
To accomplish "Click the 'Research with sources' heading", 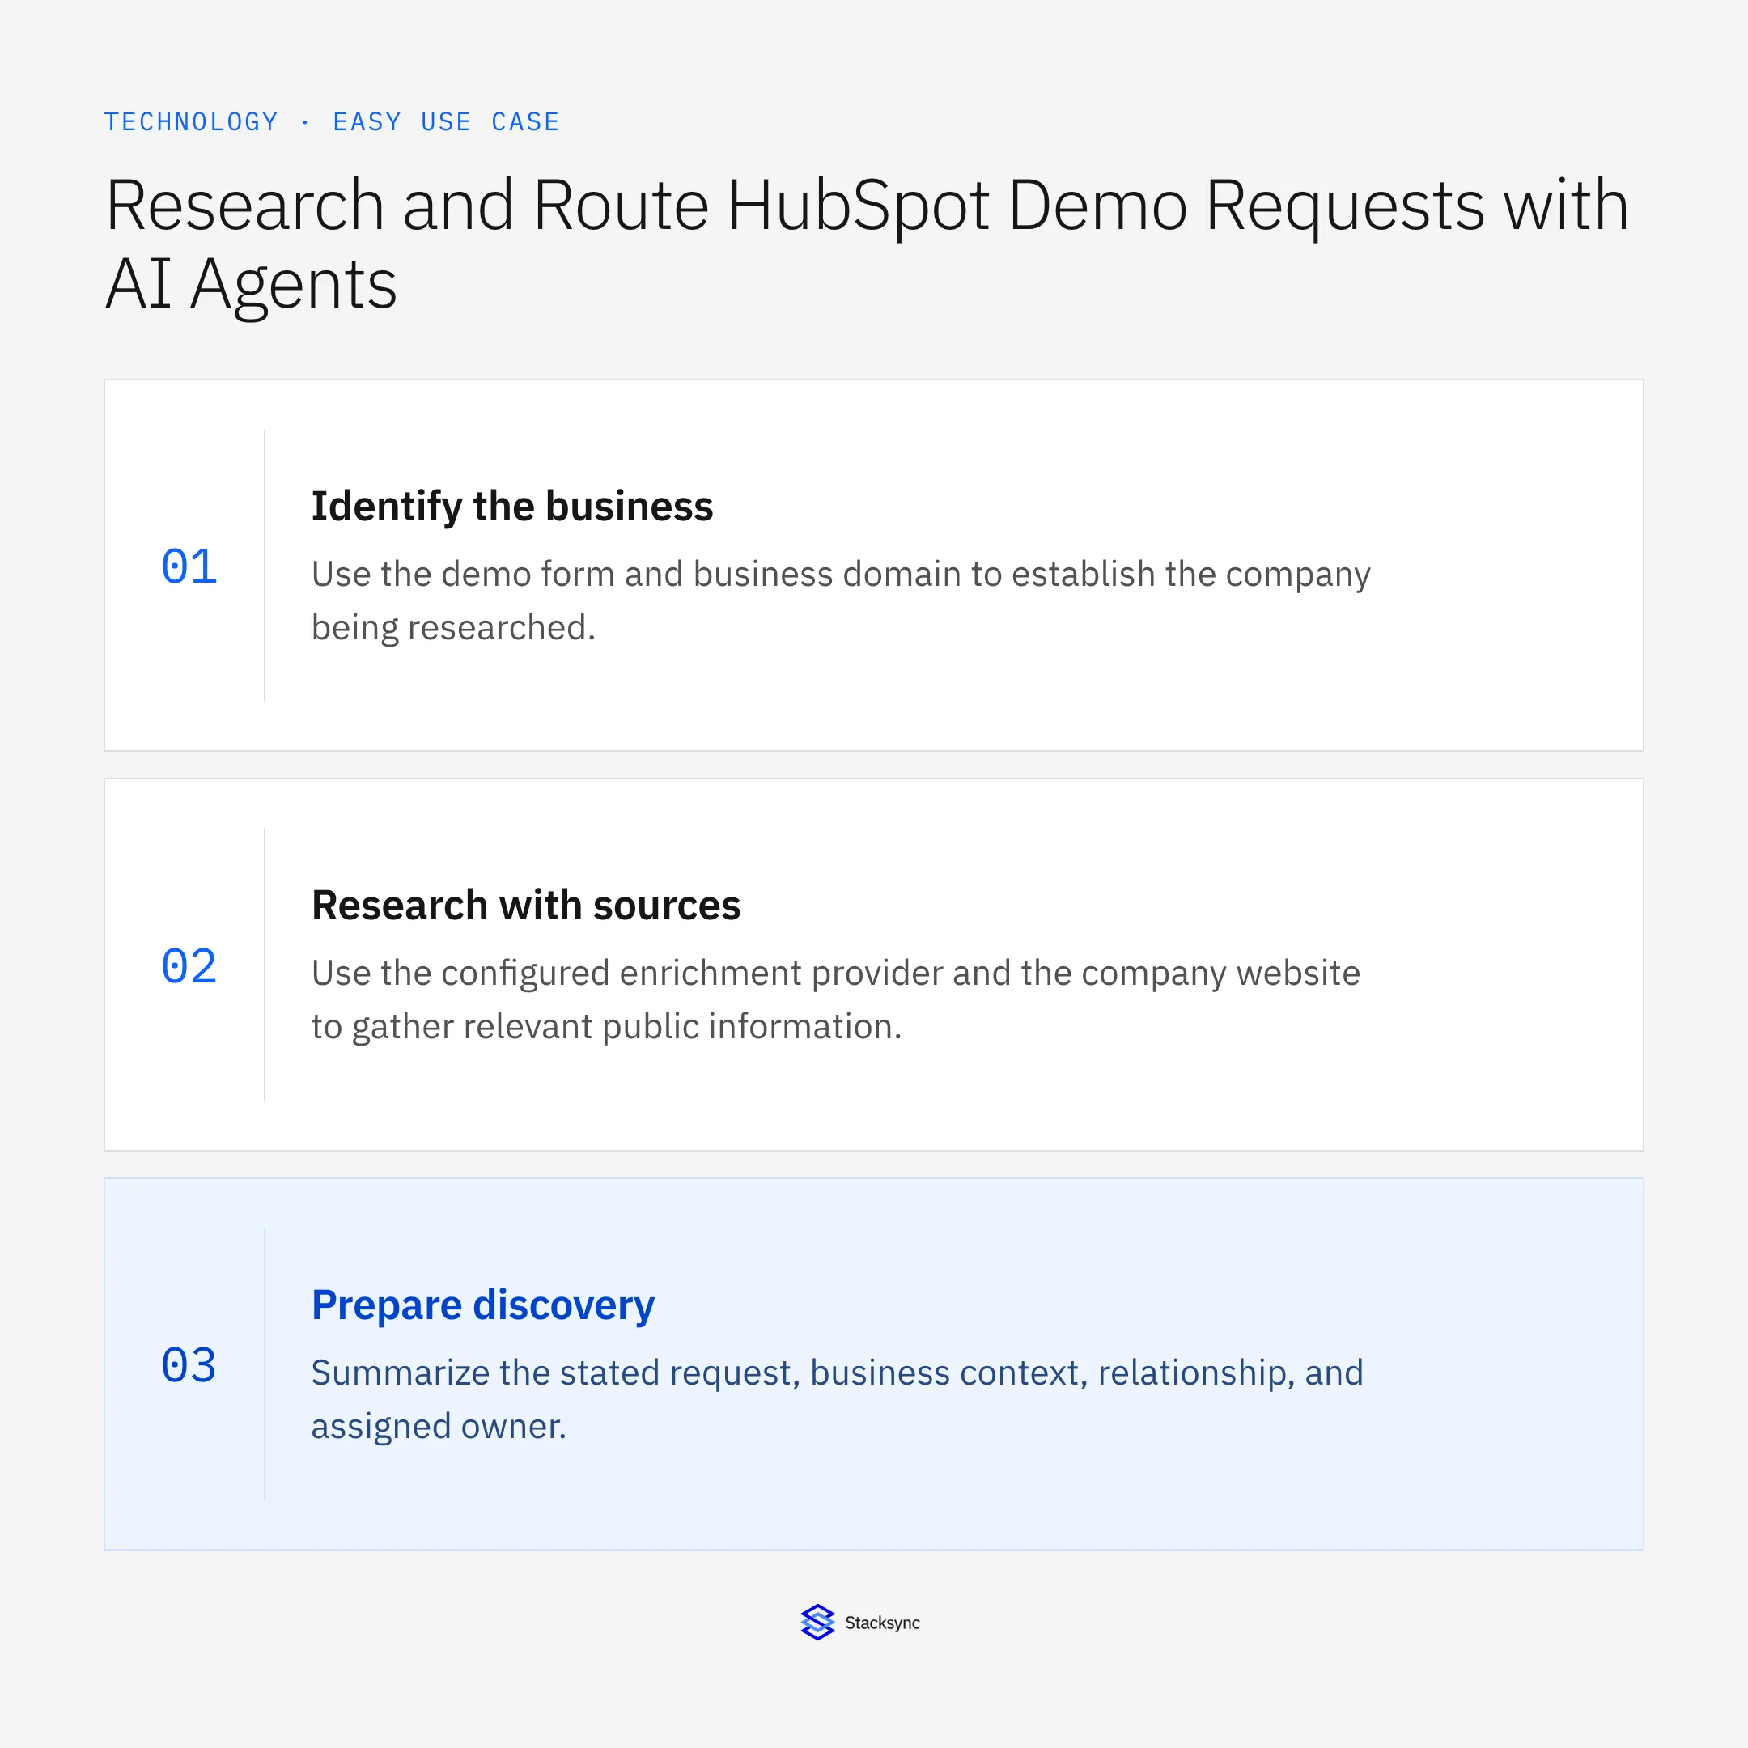I will coord(526,905).
